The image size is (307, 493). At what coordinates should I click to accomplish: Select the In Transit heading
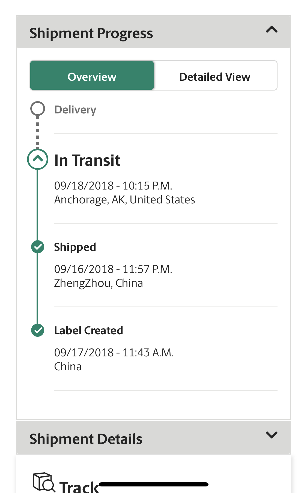[87, 160]
